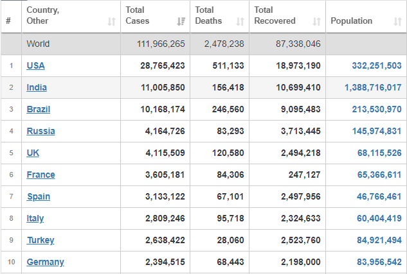Select India recovered 10,699,410
The width and height of the screenshot is (407, 274).
click(298, 87)
